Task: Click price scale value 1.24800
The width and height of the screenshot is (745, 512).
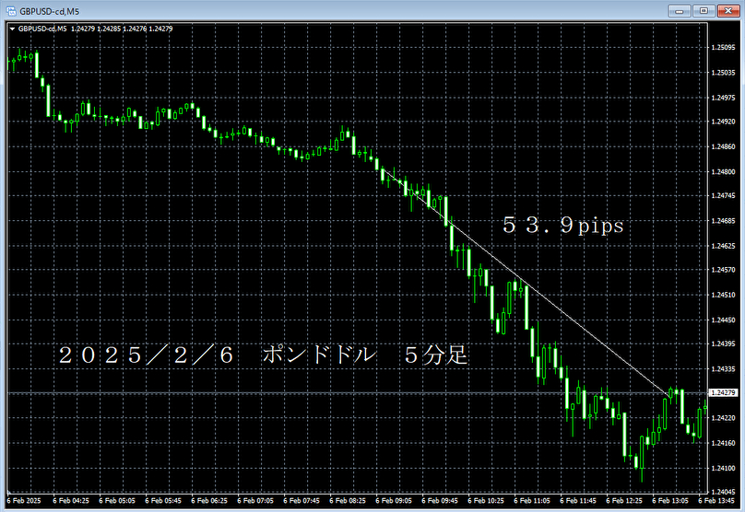Action: click(723, 172)
